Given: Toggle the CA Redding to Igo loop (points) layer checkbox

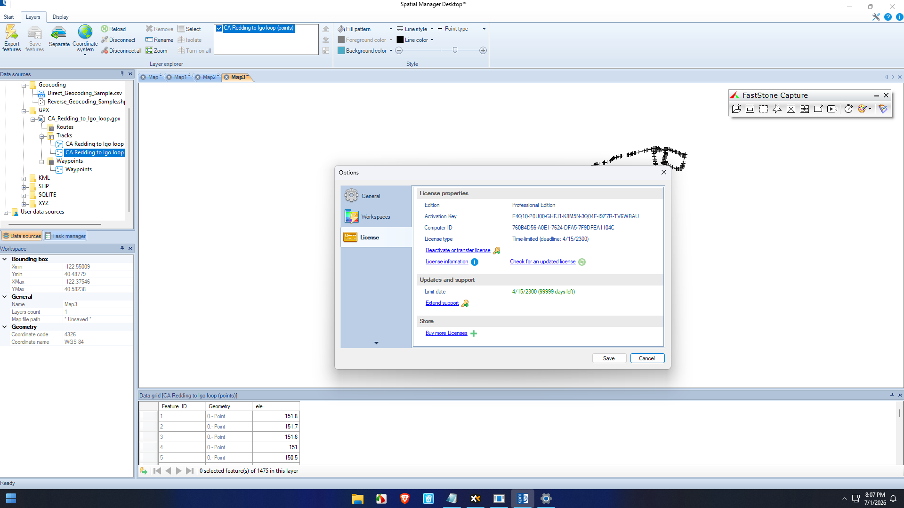Looking at the screenshot, I should (219, 28).
